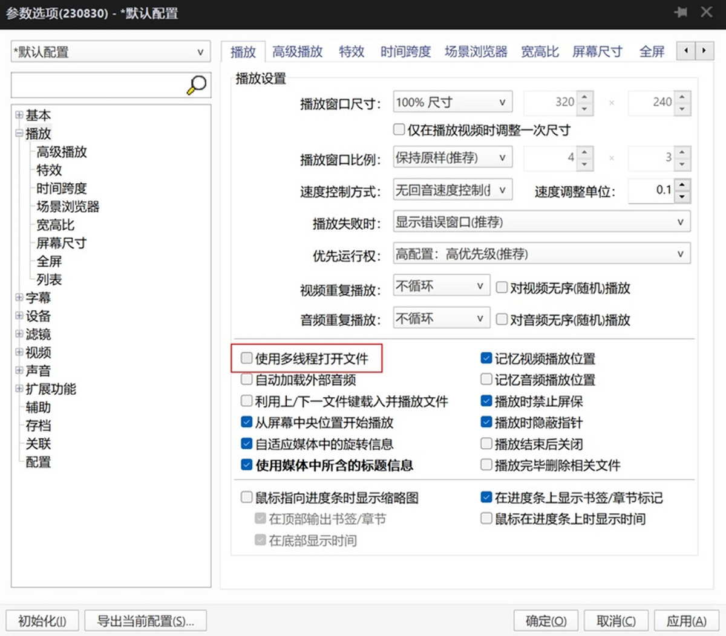Click the 确定(O) button
Image resolution: width=726 pixels, height=636 pixels.
546,621
